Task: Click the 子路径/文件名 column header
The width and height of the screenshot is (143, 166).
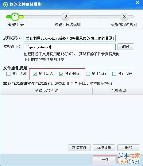Action: (x=46, y=91)
